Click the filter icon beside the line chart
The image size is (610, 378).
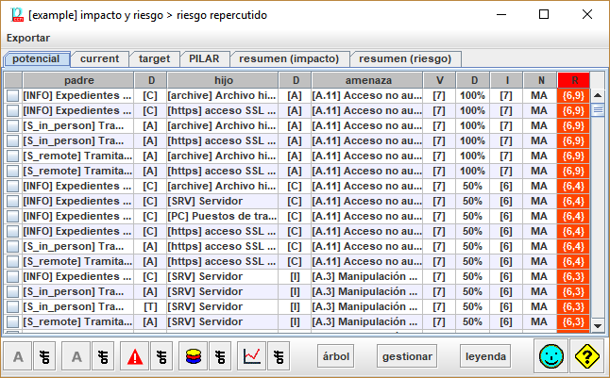(279, 356)
